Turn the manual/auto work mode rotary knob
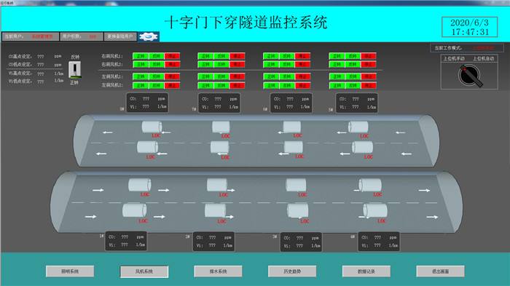The image size is (510, 286). coord(469,76)
